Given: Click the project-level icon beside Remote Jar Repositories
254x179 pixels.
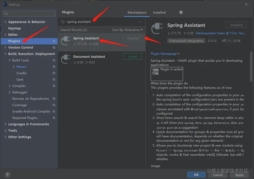Looking at the screenshot, I should click(54, 98).
